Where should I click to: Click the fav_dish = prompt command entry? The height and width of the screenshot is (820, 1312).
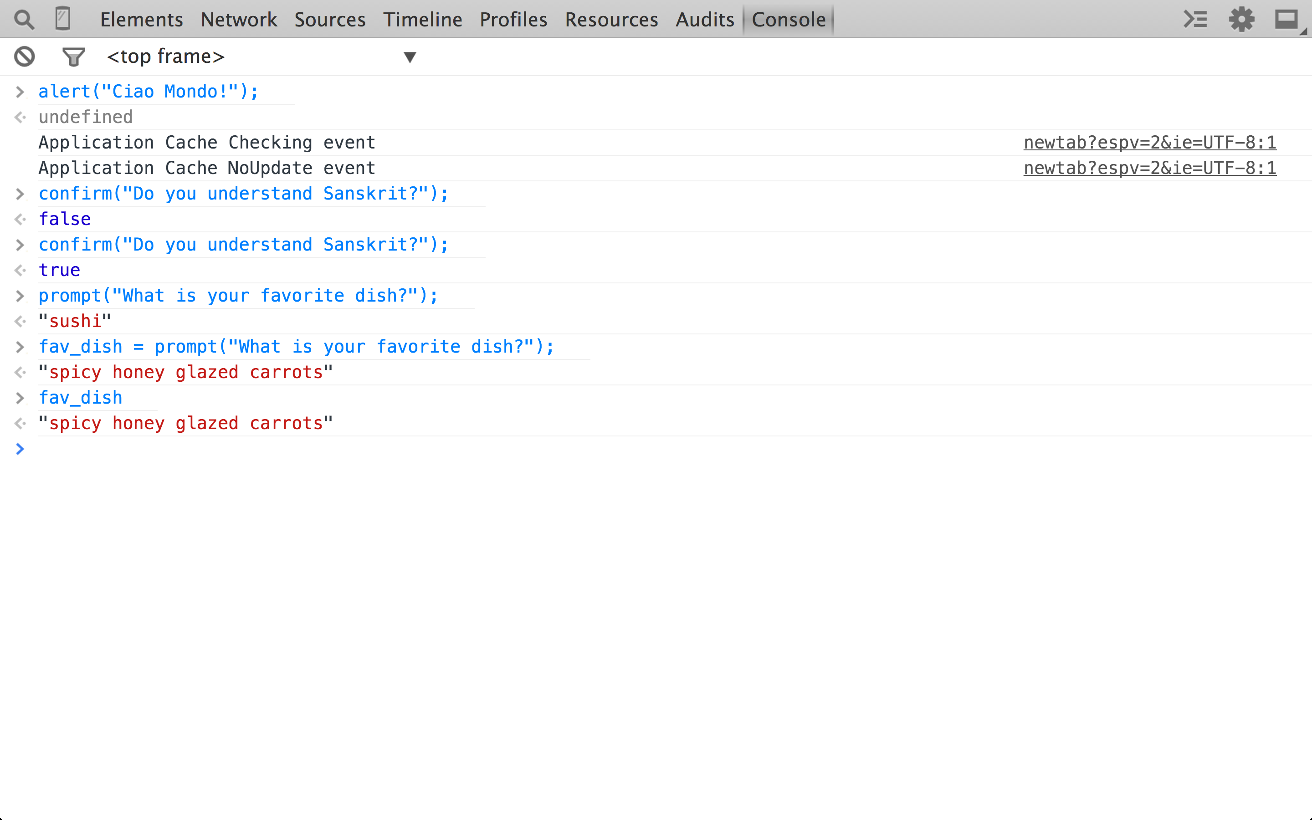pos(296,347)
